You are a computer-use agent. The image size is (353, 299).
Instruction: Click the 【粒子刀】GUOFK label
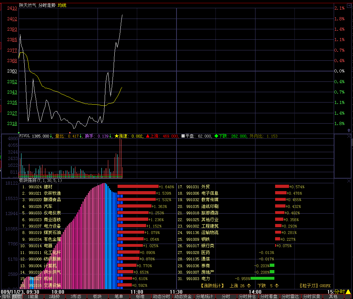pyautogui.click(x=315, y=286)
